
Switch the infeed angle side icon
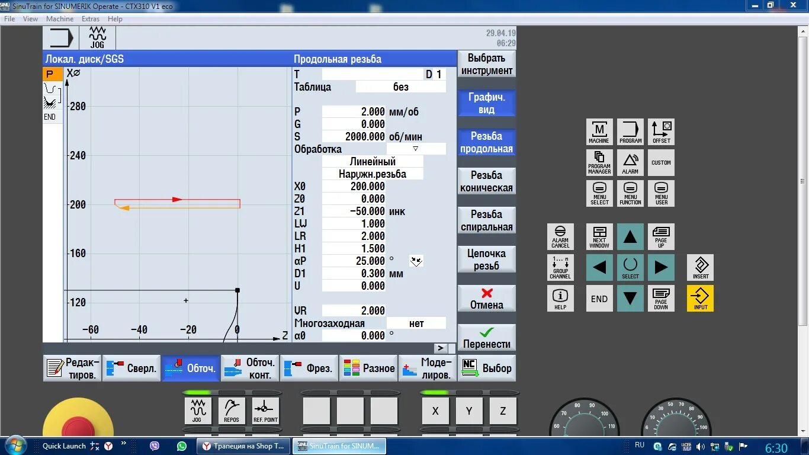tap(416, 261)
